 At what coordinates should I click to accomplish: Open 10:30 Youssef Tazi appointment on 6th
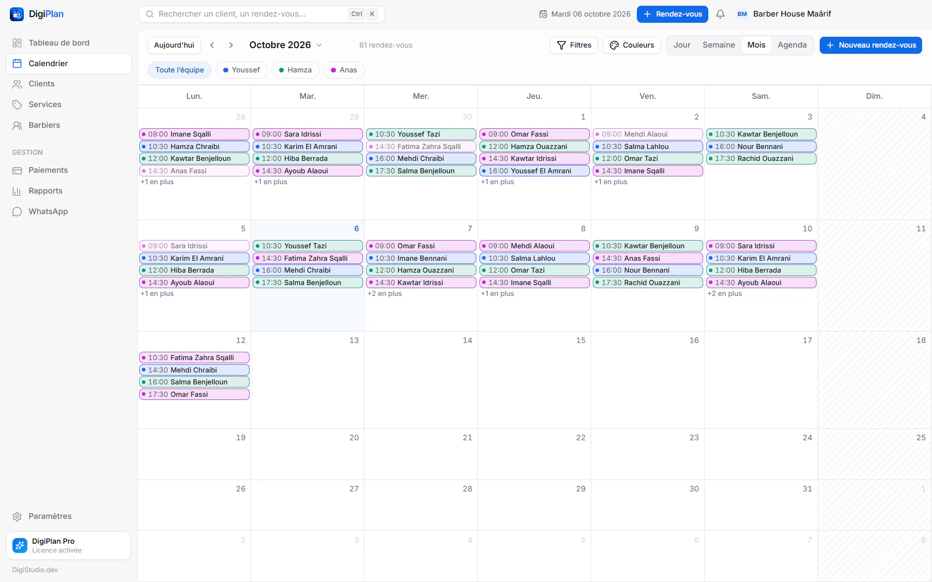pyautogui.click(x=308, y=246)
